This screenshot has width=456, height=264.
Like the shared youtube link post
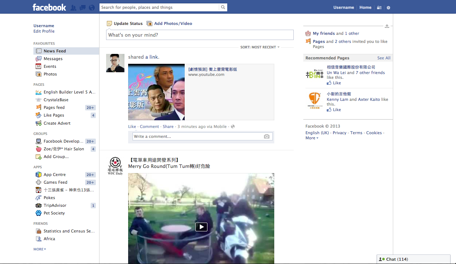pyautogui.click(x=132, y=126)
